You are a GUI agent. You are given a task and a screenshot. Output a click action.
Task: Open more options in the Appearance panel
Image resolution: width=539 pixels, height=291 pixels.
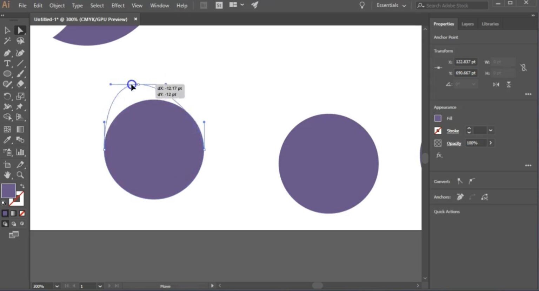528,165
